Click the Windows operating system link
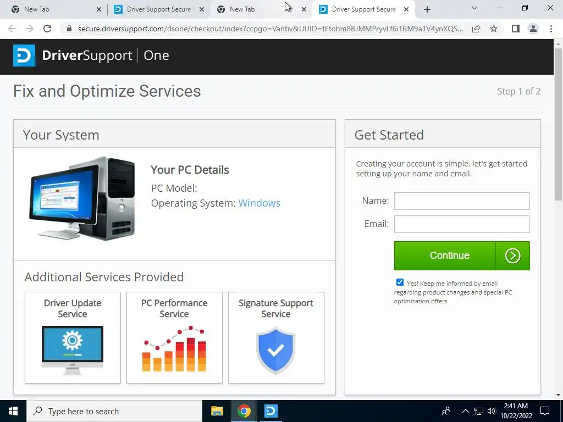The image size is (563, 422). click(260, 203)
